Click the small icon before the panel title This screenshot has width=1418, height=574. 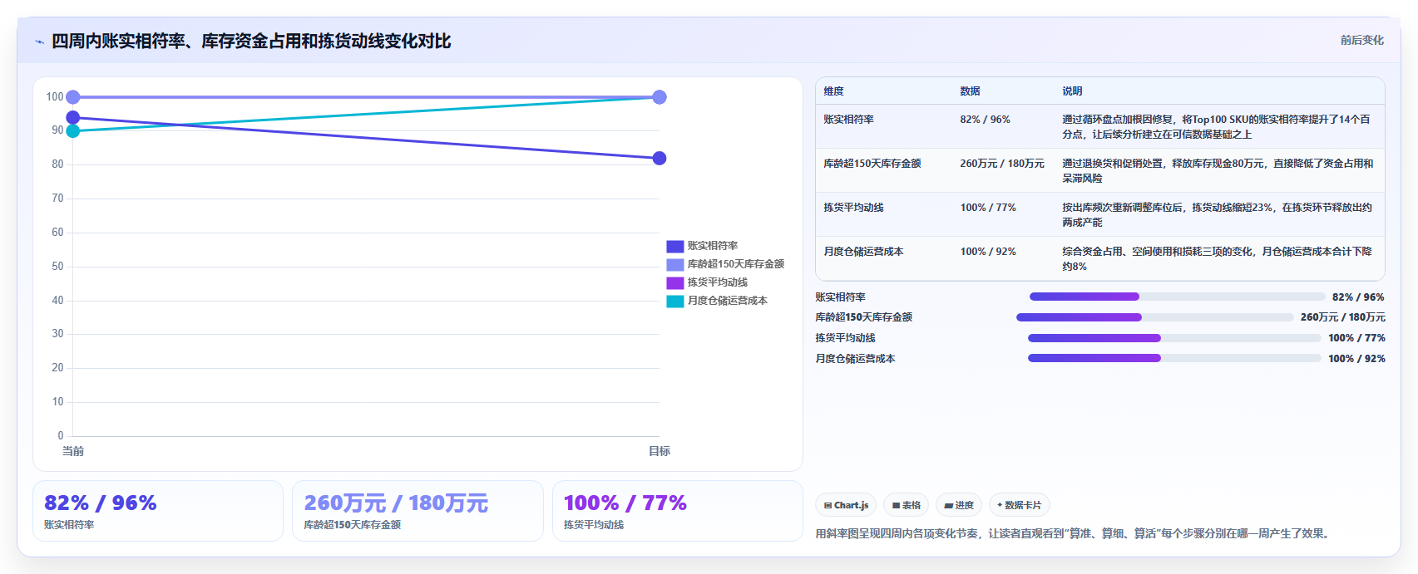(x=39, y=42)
